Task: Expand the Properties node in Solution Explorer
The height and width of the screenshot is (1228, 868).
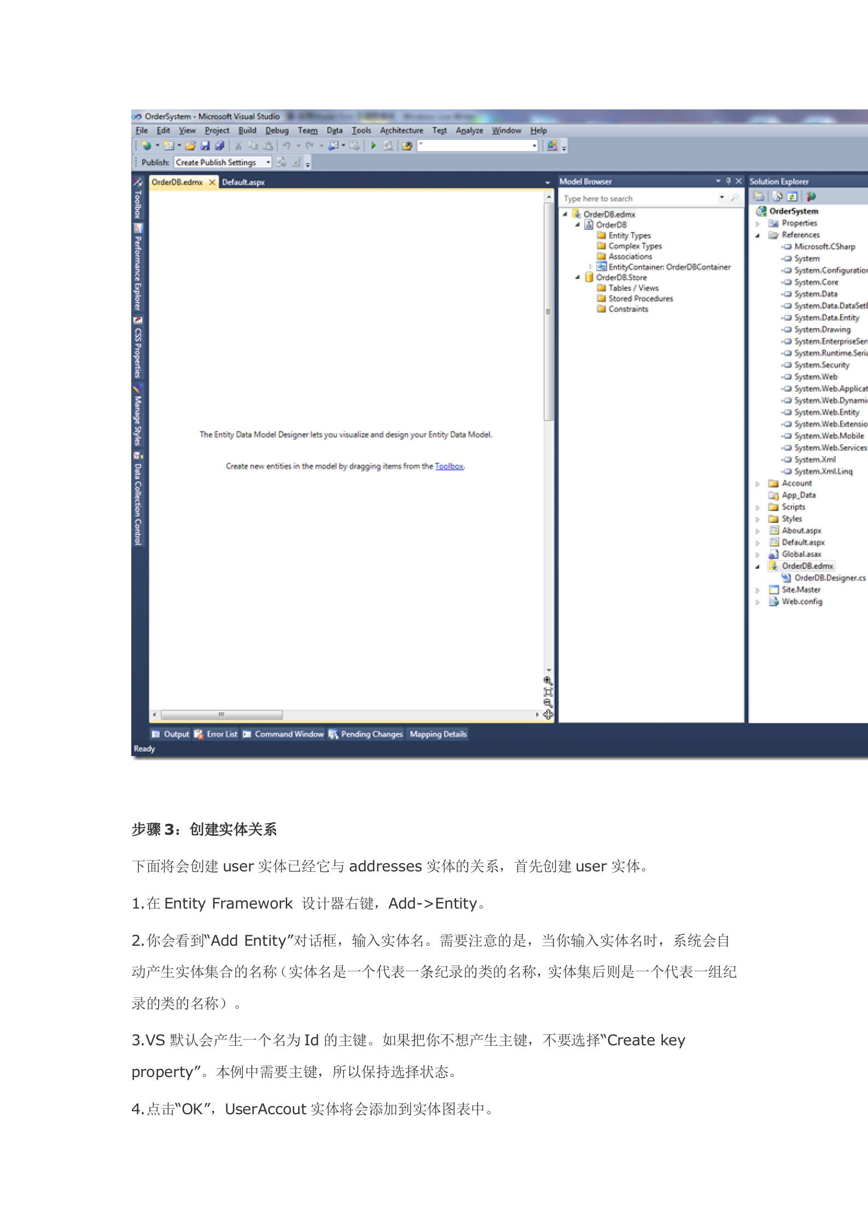Action: click(x=758, y=223)
